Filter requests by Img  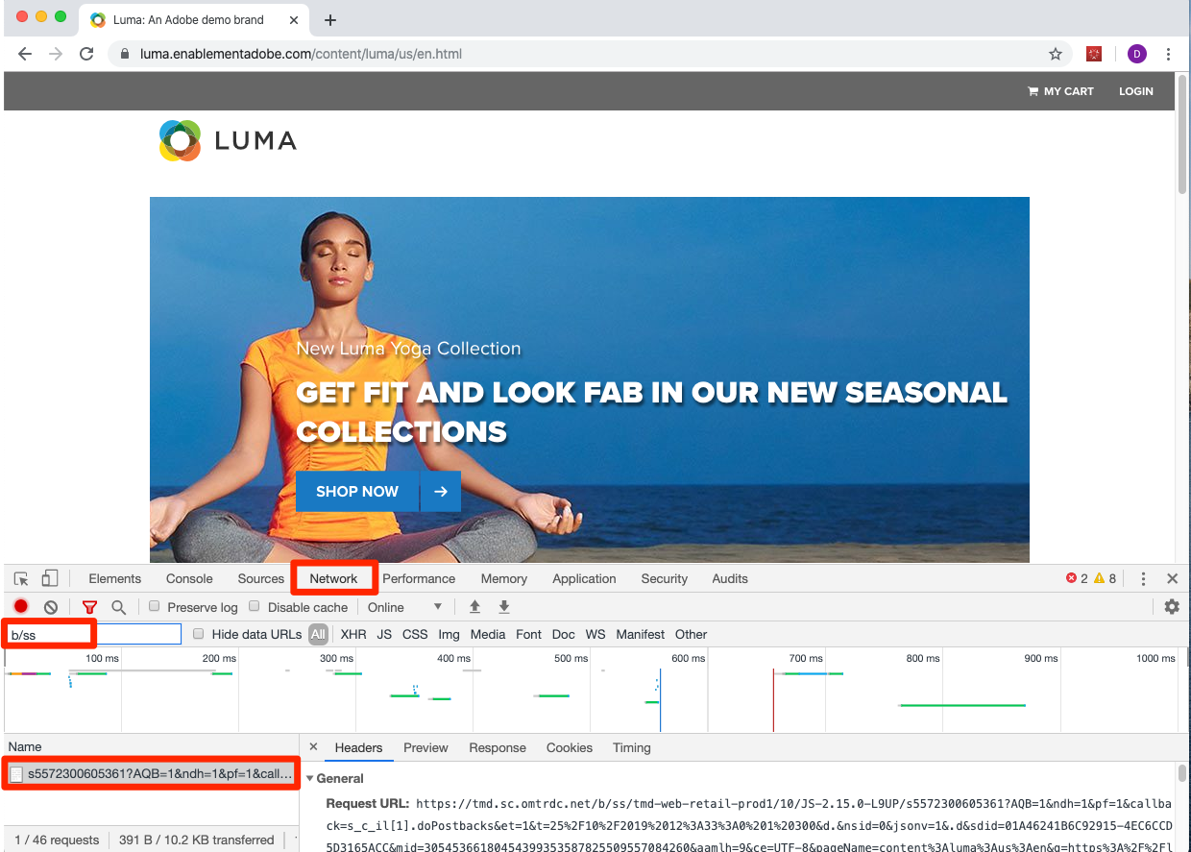(449, 634)
